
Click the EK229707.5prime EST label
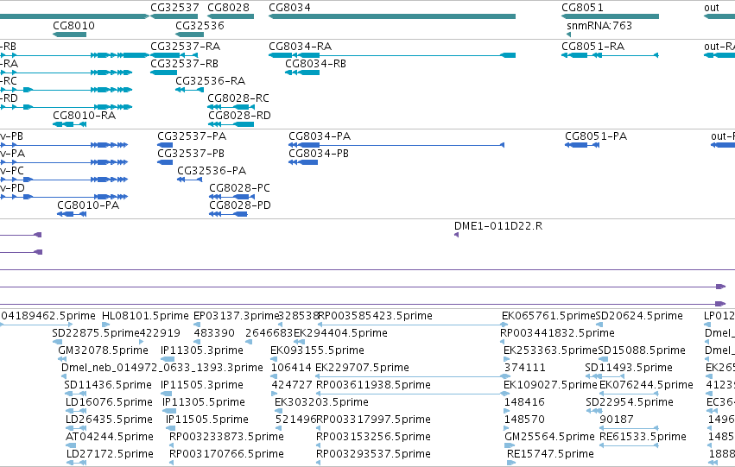(x=363, y=369)
